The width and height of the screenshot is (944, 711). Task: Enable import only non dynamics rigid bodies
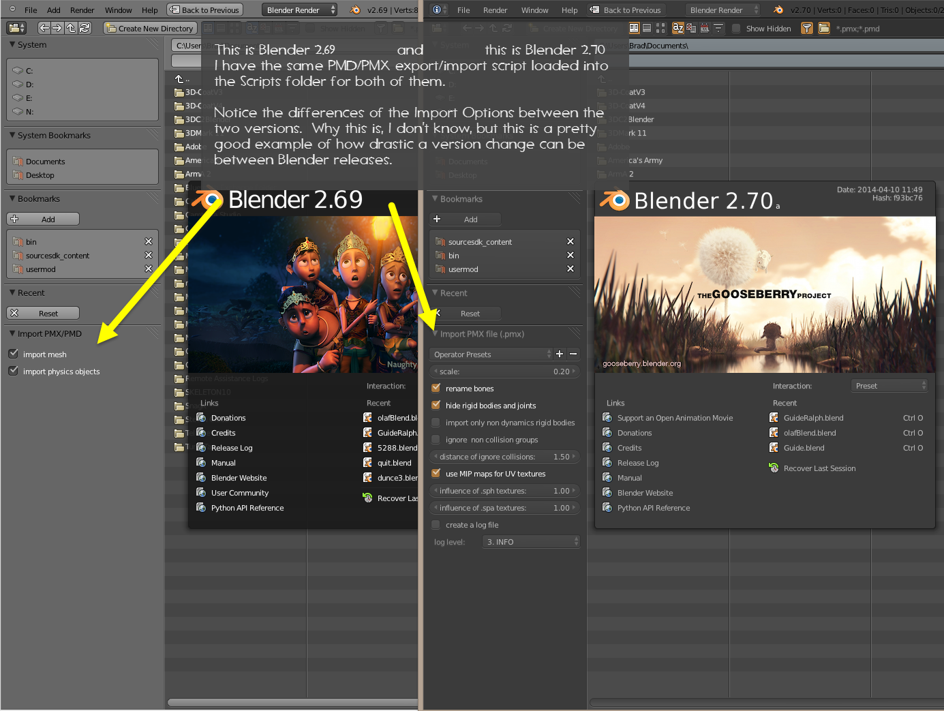click(x=436, y=422)
